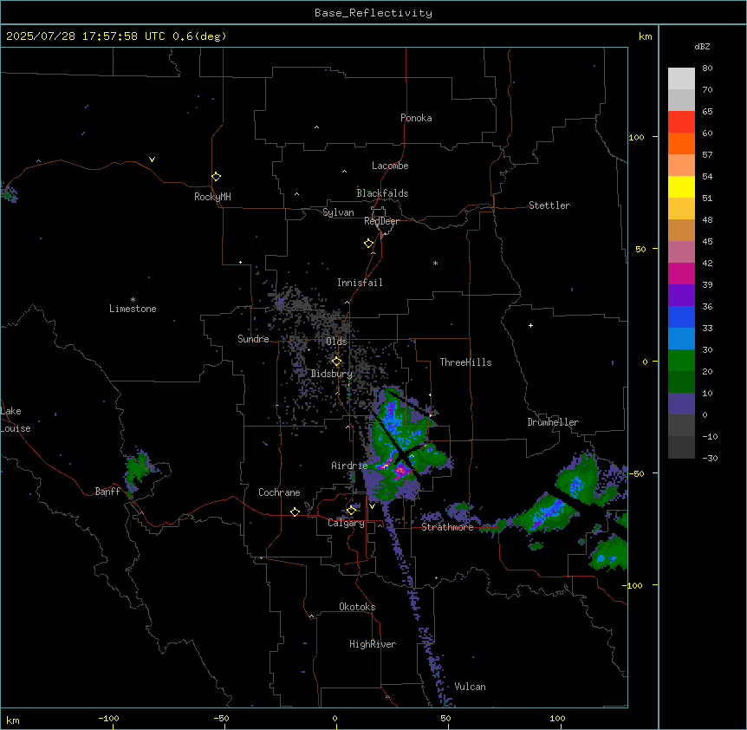Image resolution: width=747 pixels, height=730 pixels.
Task: Click the yellow diamond marker above Calgary label
Action: click(x=351, y=511)
